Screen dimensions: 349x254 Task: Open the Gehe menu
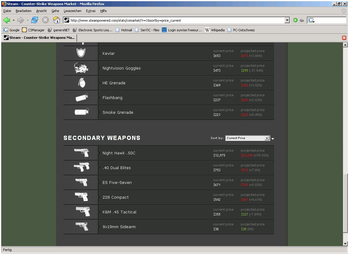click(55, 11)
